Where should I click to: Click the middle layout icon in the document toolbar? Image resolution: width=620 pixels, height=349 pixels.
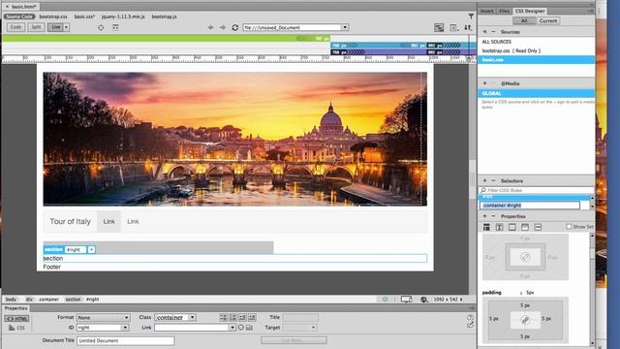click(x=453, y=27)
